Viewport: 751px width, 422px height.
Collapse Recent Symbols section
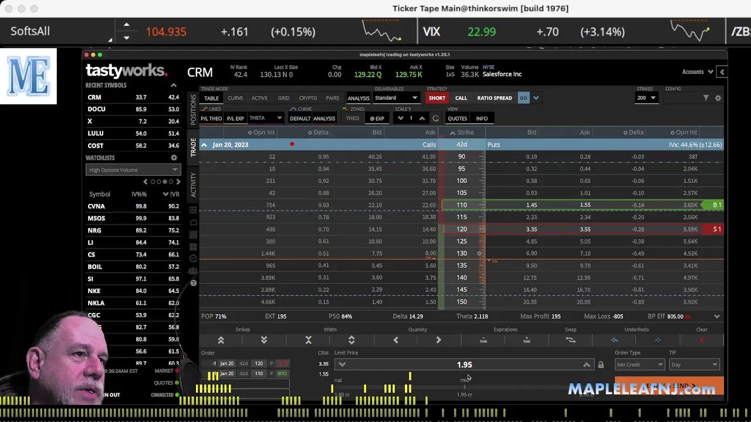173,86
